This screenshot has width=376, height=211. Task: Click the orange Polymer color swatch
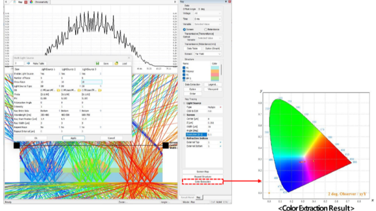point(215,72)
